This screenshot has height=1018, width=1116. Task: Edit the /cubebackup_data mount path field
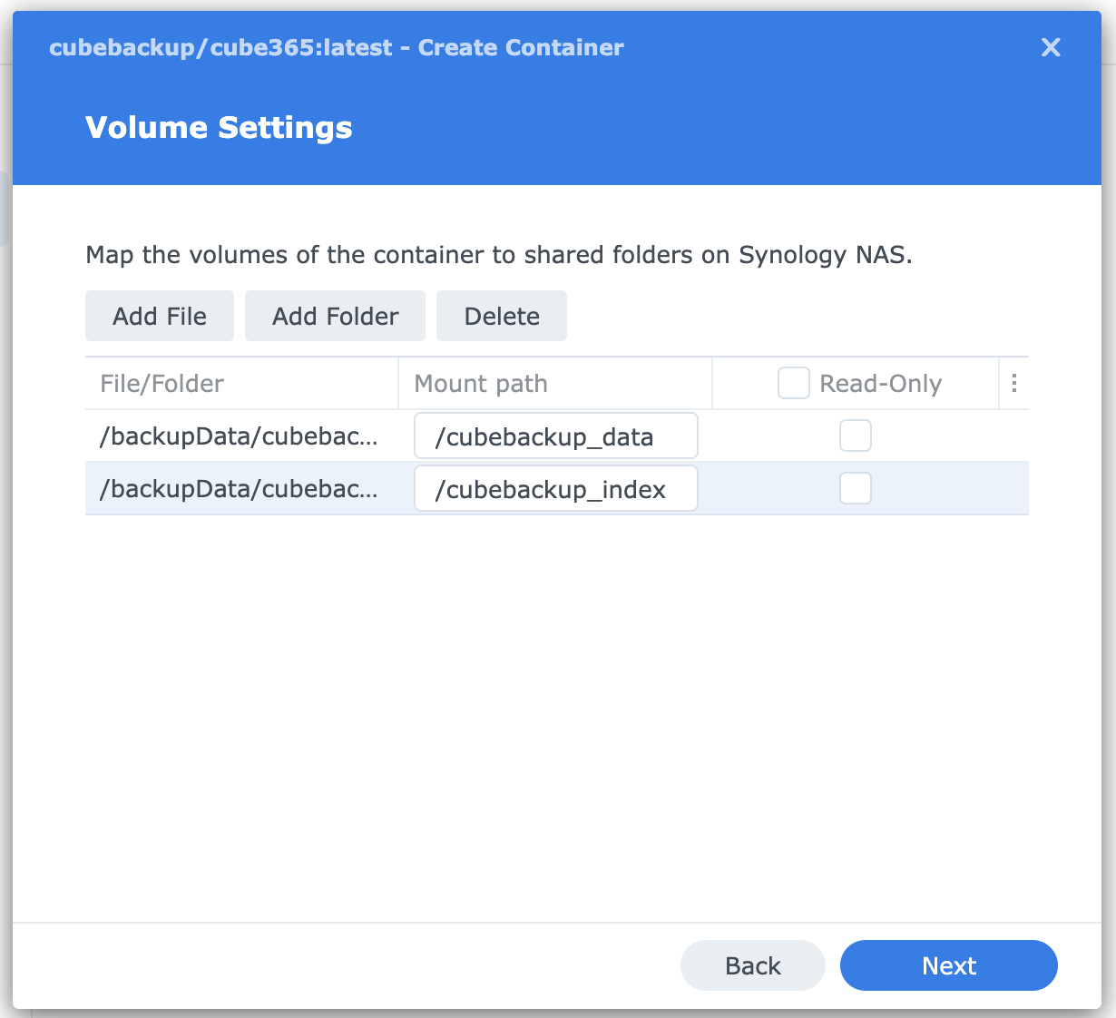coord(556,436)
